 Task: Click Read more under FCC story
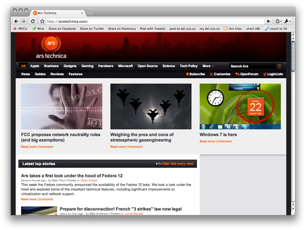click(29, 147)
